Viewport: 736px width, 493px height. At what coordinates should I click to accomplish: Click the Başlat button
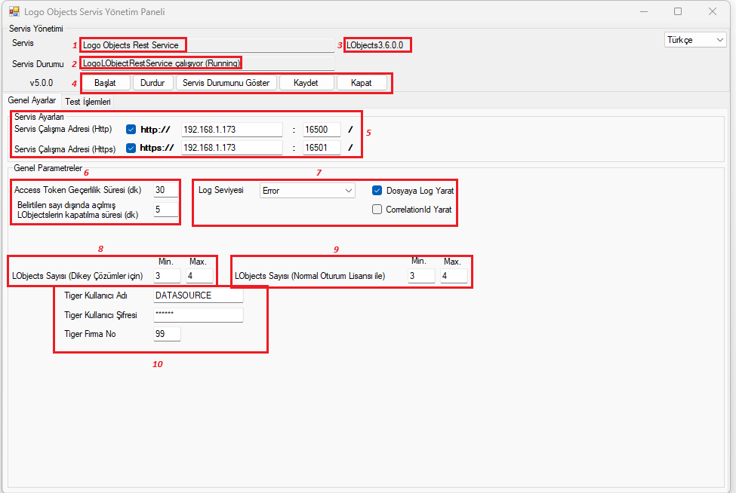pyautogui.click(x=105, y=83)
